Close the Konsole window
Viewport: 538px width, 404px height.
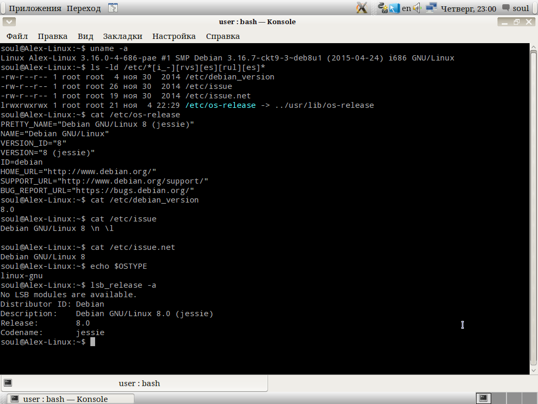point(529,22)
